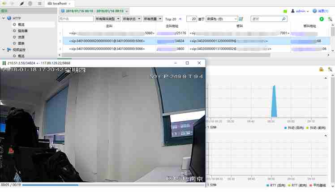Image resolution: width=335 pixels, height=192 pixels.
Task: Sort by the caller address column header
Action: point(172,26)
